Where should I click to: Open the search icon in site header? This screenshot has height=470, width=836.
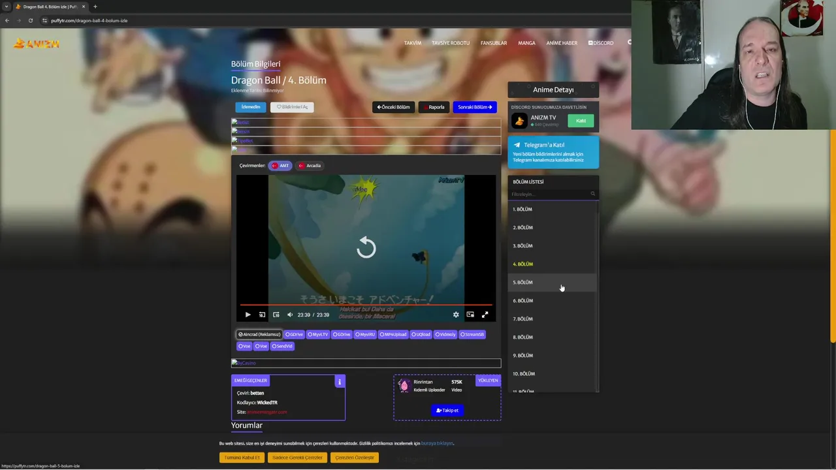(629, 42)
